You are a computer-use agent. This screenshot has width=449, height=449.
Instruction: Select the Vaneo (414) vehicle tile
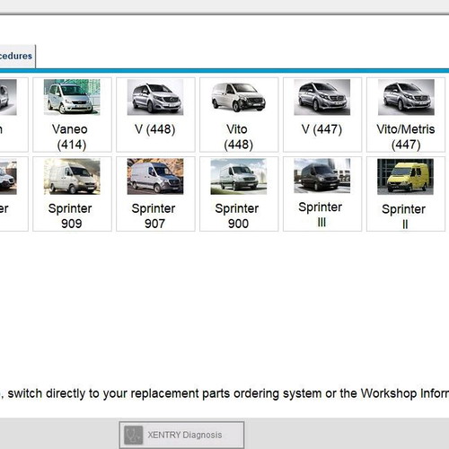tap(72, 115)
